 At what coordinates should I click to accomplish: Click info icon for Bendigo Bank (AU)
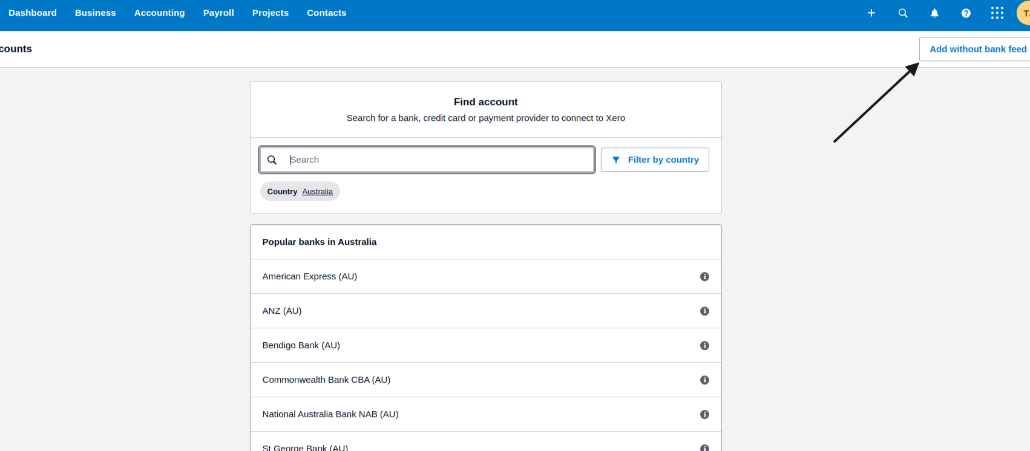[x=704, y=345]
